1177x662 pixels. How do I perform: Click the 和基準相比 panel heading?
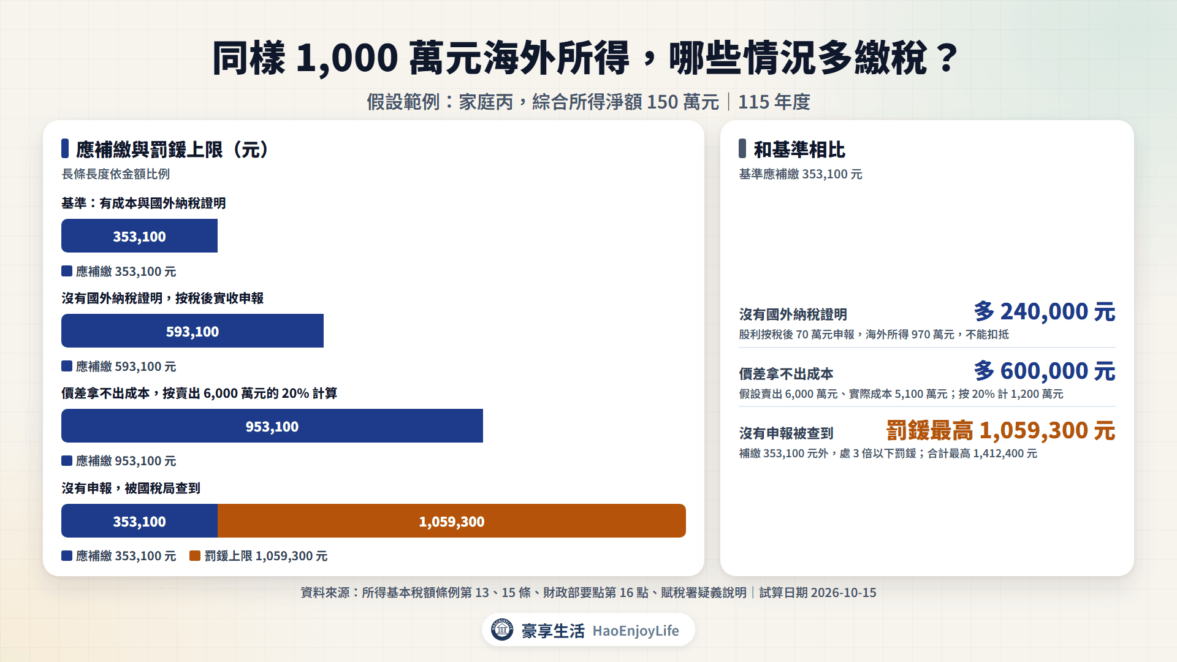click(799, 149)
